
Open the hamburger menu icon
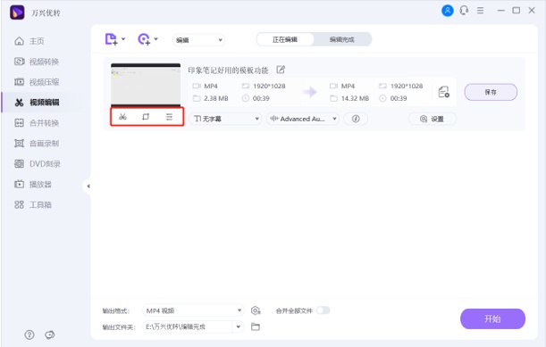(480, 11)
